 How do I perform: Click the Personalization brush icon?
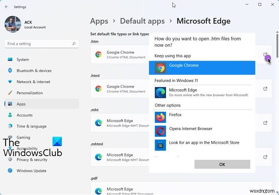tap(10, 93)
